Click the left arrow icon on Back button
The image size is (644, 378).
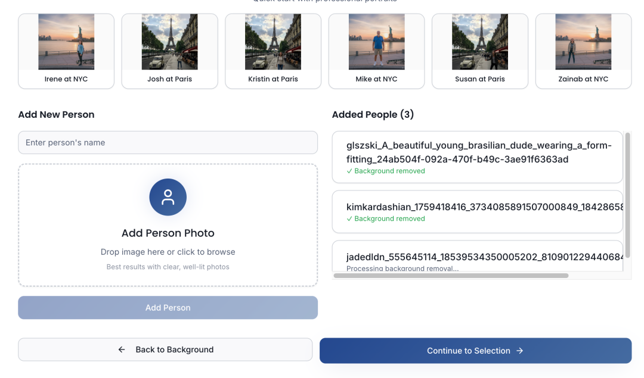coord(122,349)
